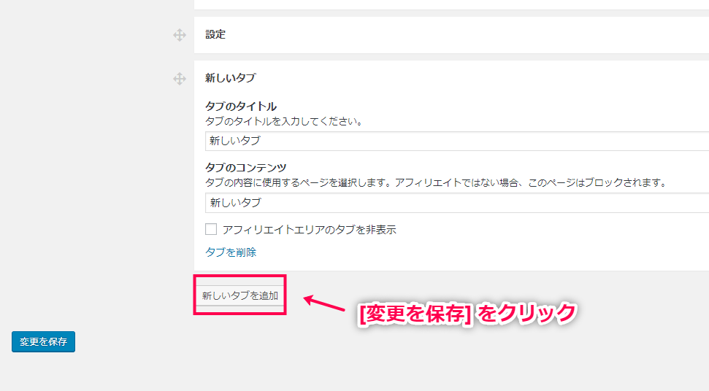The width and height of the screenshot is (709, 391).
Task: Open the タブのコンテンツ page dropdown
Action: [x=456, y=203]
